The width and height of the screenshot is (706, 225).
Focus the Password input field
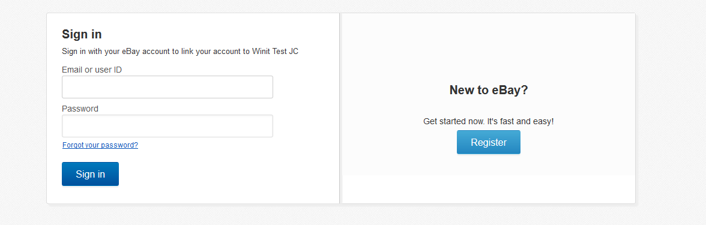pos(167,126)
